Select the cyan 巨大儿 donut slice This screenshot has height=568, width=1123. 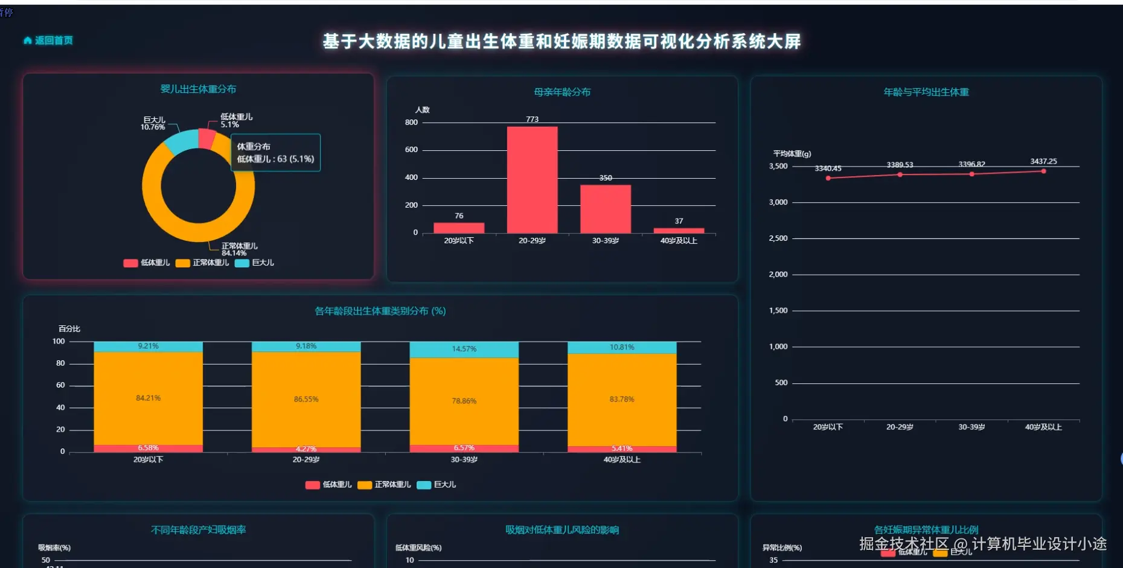(182, 141)
